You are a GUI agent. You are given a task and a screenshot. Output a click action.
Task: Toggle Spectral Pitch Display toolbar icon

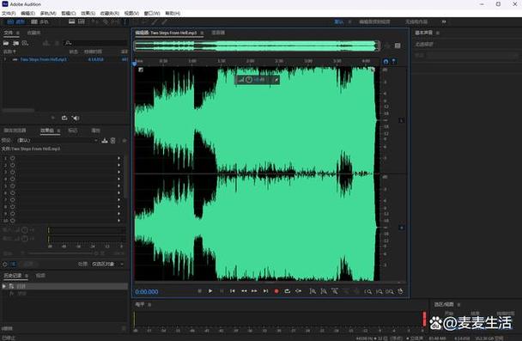click(82, 22)
